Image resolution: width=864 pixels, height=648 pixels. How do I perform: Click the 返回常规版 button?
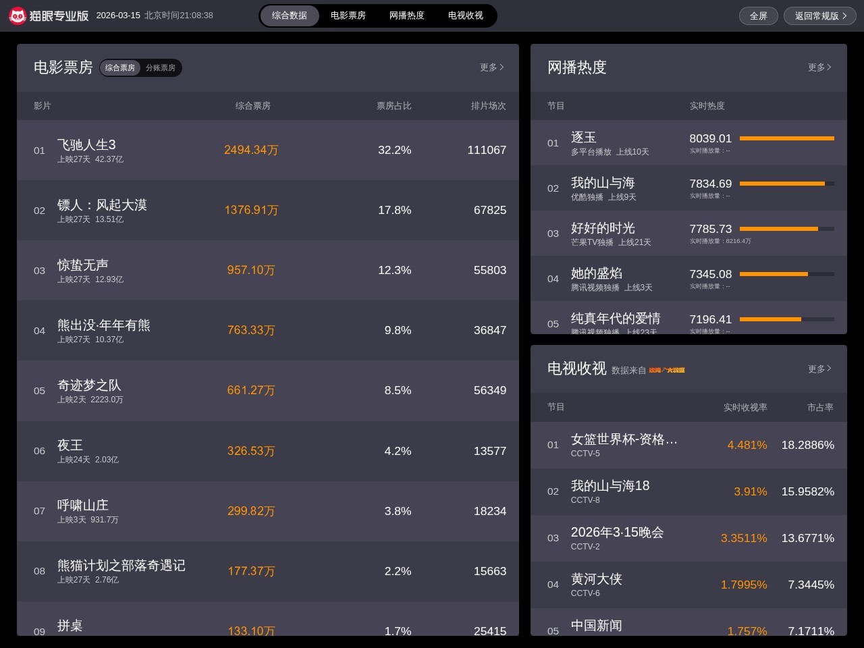tap(820, 16)
